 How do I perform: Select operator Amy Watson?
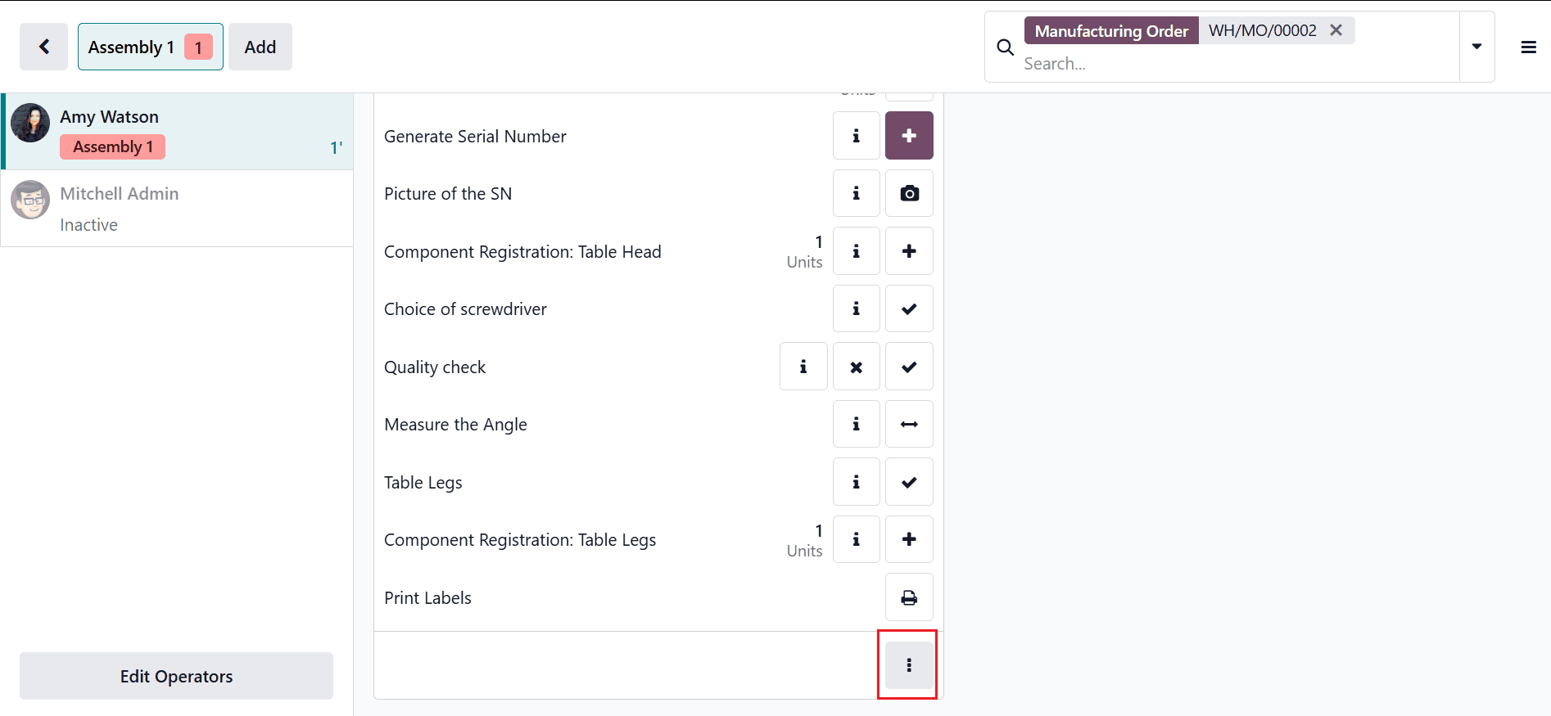(178, 132)
